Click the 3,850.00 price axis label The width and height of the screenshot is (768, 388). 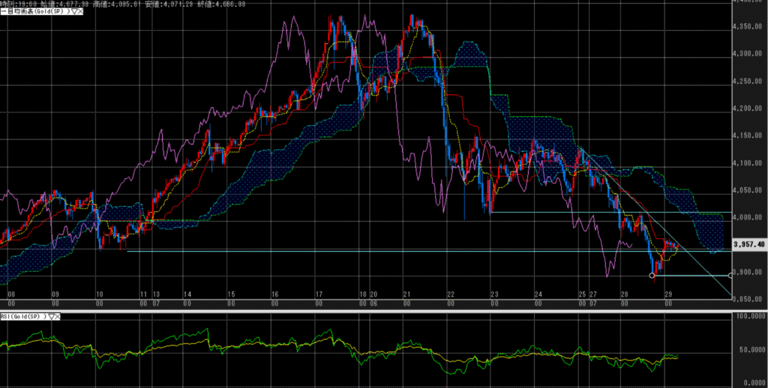(x=747, y=300)
